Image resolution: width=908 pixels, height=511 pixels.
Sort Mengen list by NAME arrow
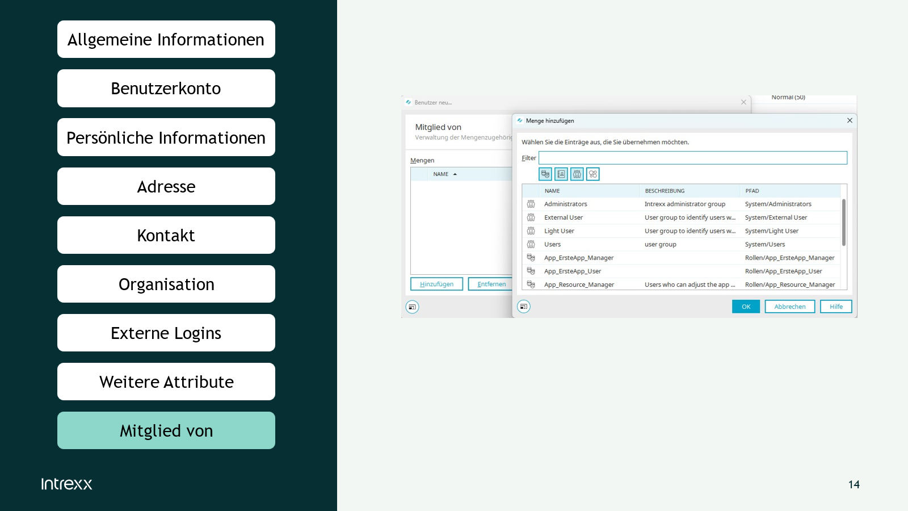point(455,174)
